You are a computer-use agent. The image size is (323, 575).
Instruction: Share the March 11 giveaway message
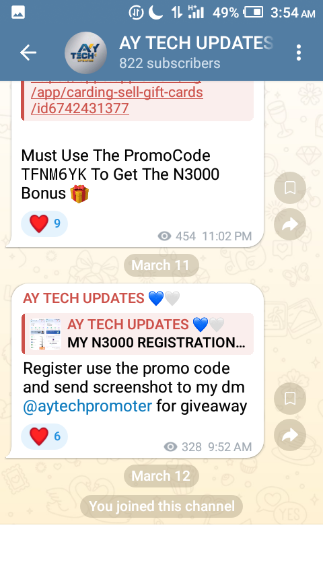(290, 435)
